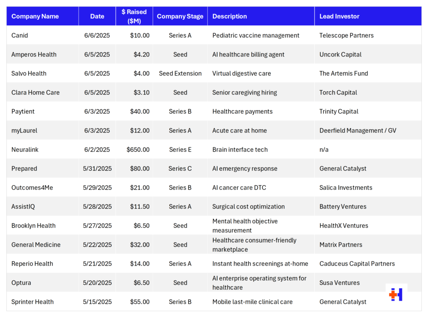This screenshot has height=317, width=426.
Task: Click Virtual digestive care description
Action: pos(242,74)
